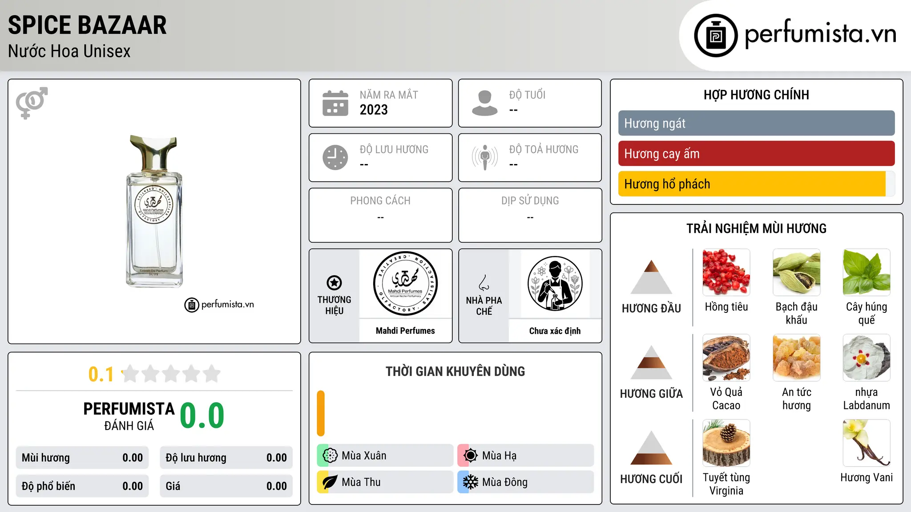
Task: Click the Dịp Sử Dụng card
Action: tap(530, 215)
